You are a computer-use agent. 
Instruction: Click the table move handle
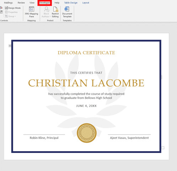(10, 46)
